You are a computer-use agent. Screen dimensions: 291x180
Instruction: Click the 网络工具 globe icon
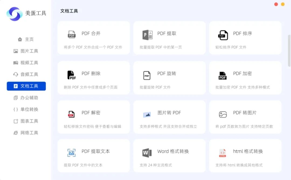click(x=16, y=133)
